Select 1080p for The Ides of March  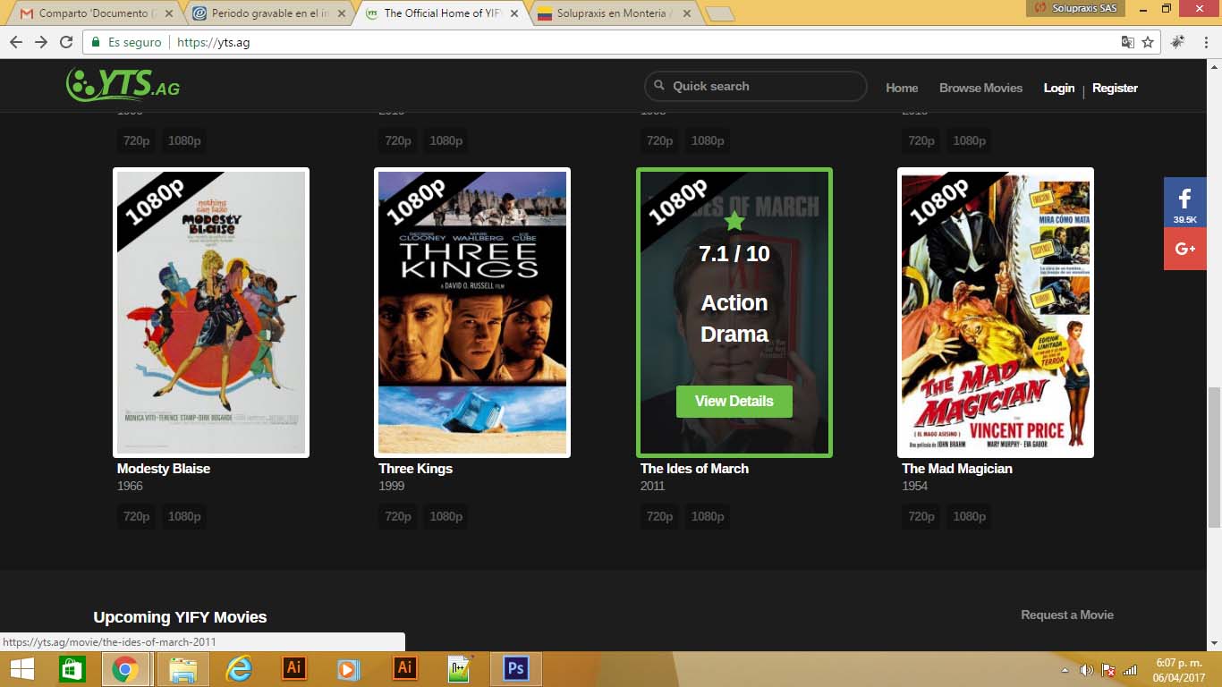pyautogui.click(x=708, y=516)
